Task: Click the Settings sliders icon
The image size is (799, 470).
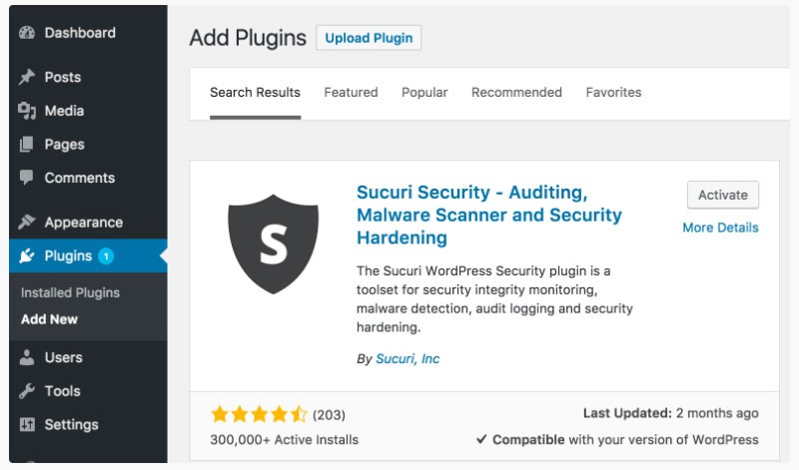Action: coord(27,424)
